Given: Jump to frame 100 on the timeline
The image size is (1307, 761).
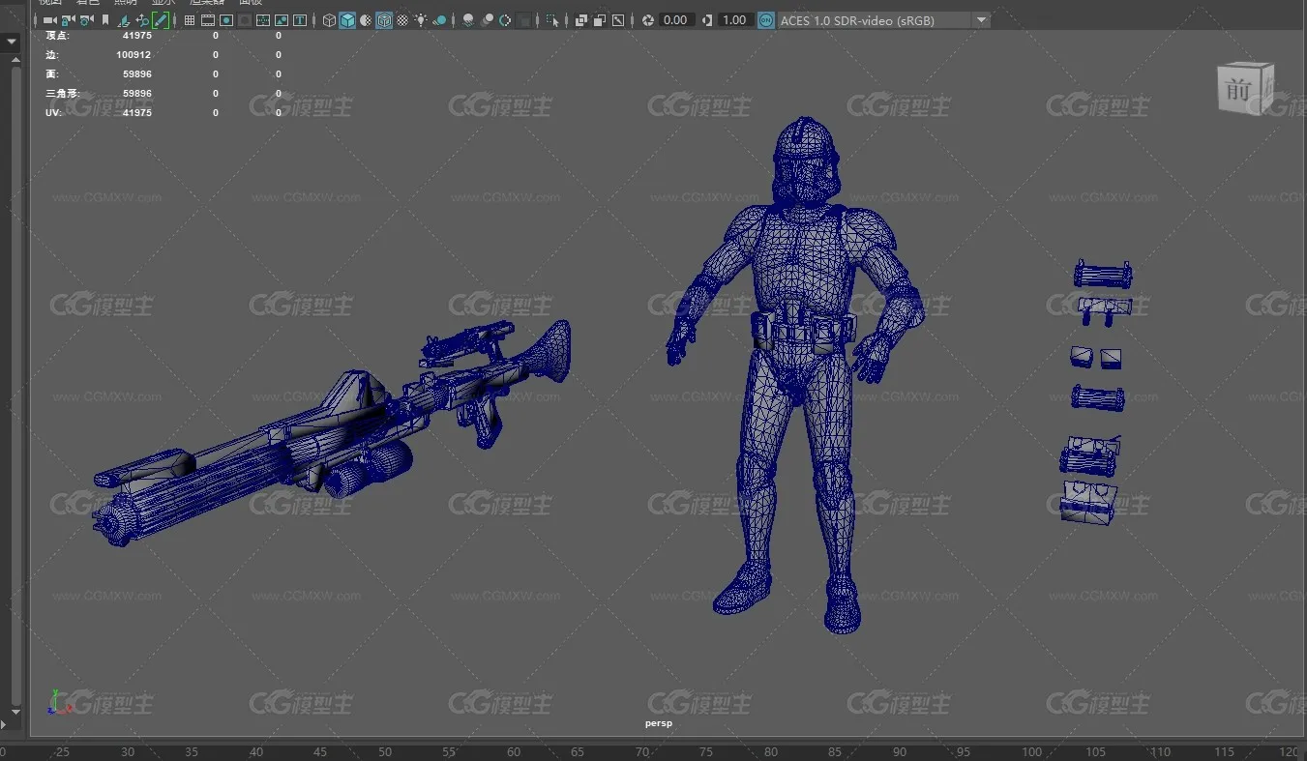Looking at the screenshot, I should [1032, 751].
